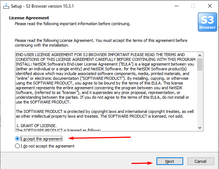
Task: Click the license scrollbar thumb
Action: pyautogui.click(x=200, y=64)
